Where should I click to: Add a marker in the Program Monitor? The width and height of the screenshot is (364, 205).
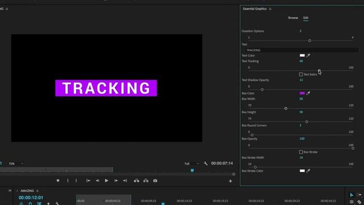pyautogui.click(x=58, y=181)
